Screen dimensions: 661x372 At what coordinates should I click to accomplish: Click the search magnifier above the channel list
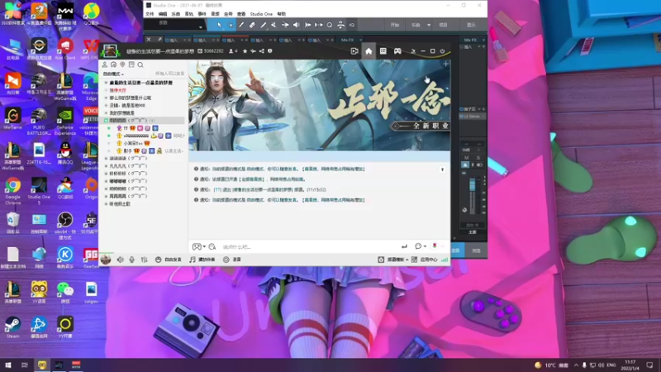(x=140, y=64)
